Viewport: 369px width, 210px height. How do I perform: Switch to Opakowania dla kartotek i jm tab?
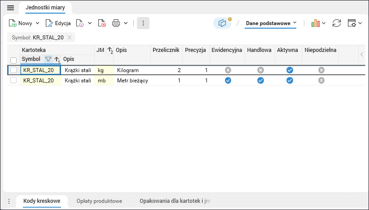pos(175,201)
